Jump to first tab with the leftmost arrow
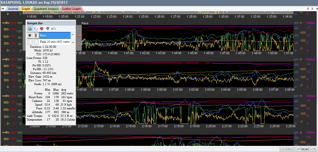Image resolution: width=318 pixels, height=152 pixels. [2, 9]
